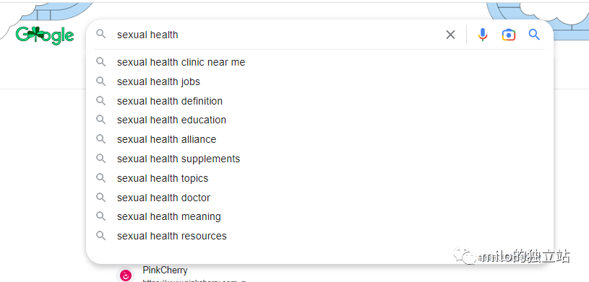Select 'sexual health jobs' suggestion
Image resolution: width=589 pixels, height=282 pixels.
[x=319, y=81]
